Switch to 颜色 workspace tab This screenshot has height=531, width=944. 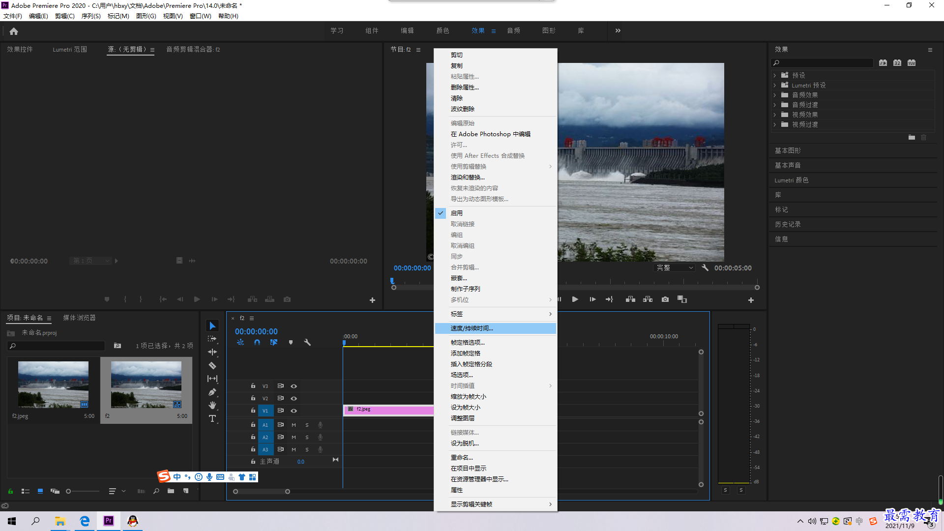coord(442,30)
